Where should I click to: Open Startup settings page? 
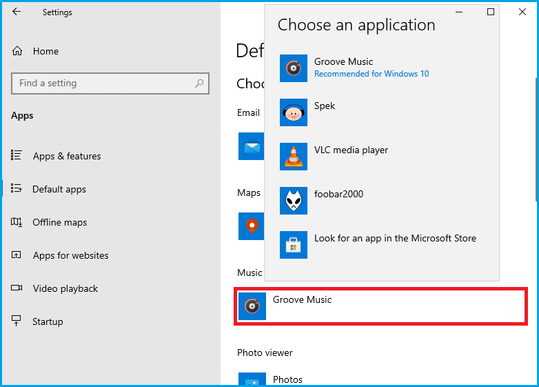pos(48,321)
